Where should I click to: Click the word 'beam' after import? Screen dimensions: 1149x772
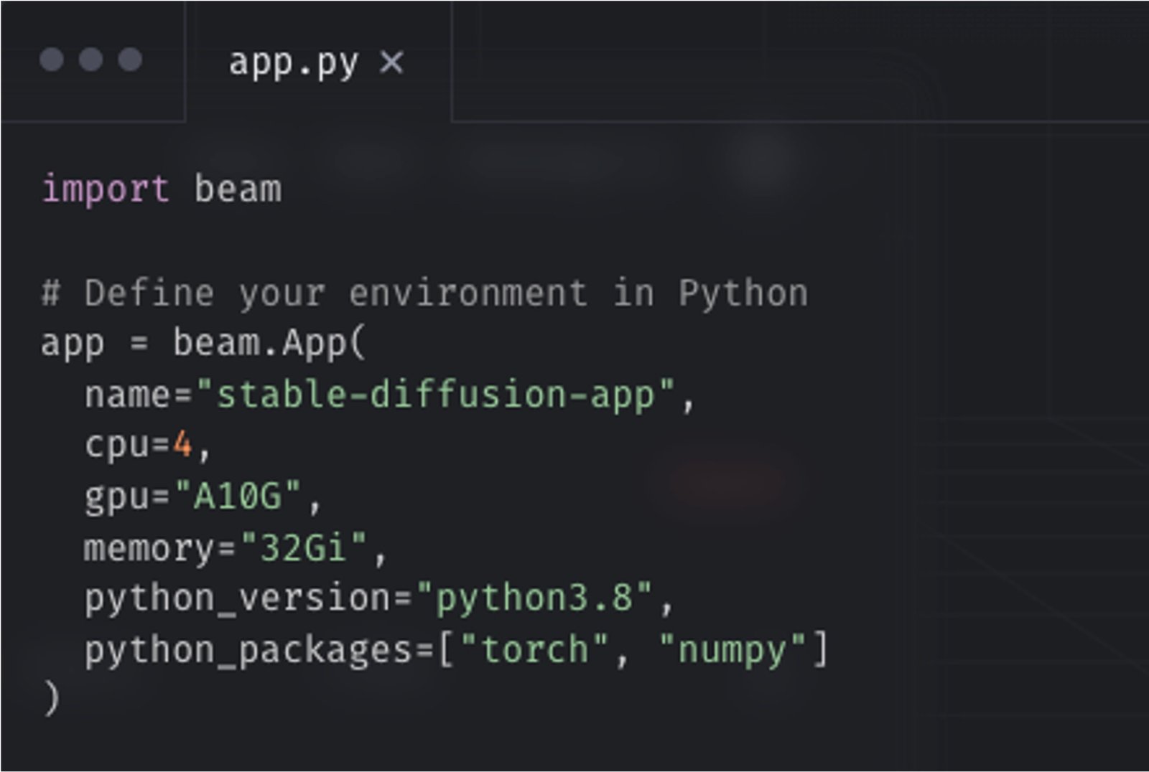coord(238,189)
